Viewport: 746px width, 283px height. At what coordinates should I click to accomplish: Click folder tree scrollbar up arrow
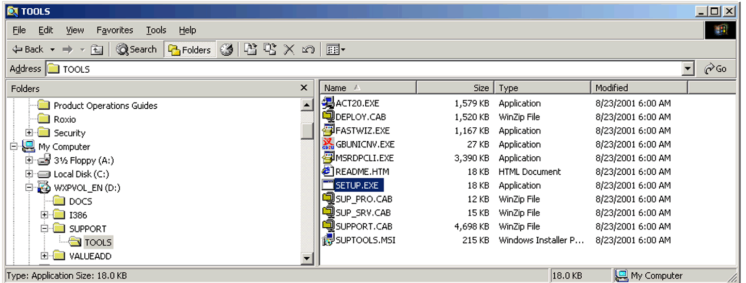(307, 105)
